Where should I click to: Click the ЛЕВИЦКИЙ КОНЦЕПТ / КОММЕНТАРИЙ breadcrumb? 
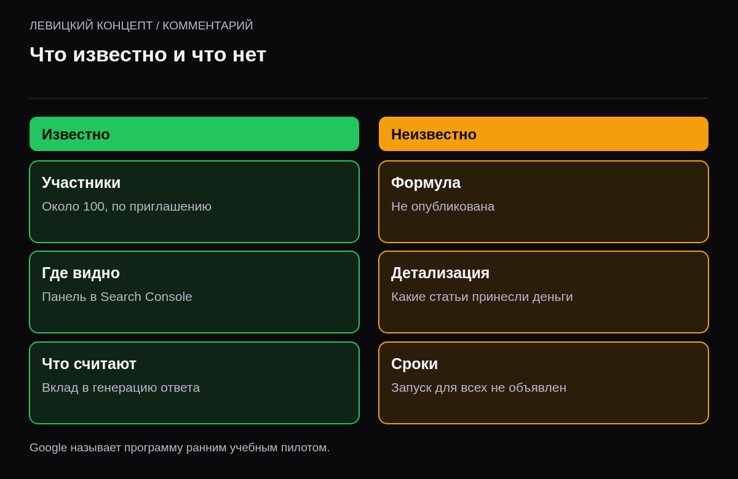pyautogui.click(x=141, y=26)
